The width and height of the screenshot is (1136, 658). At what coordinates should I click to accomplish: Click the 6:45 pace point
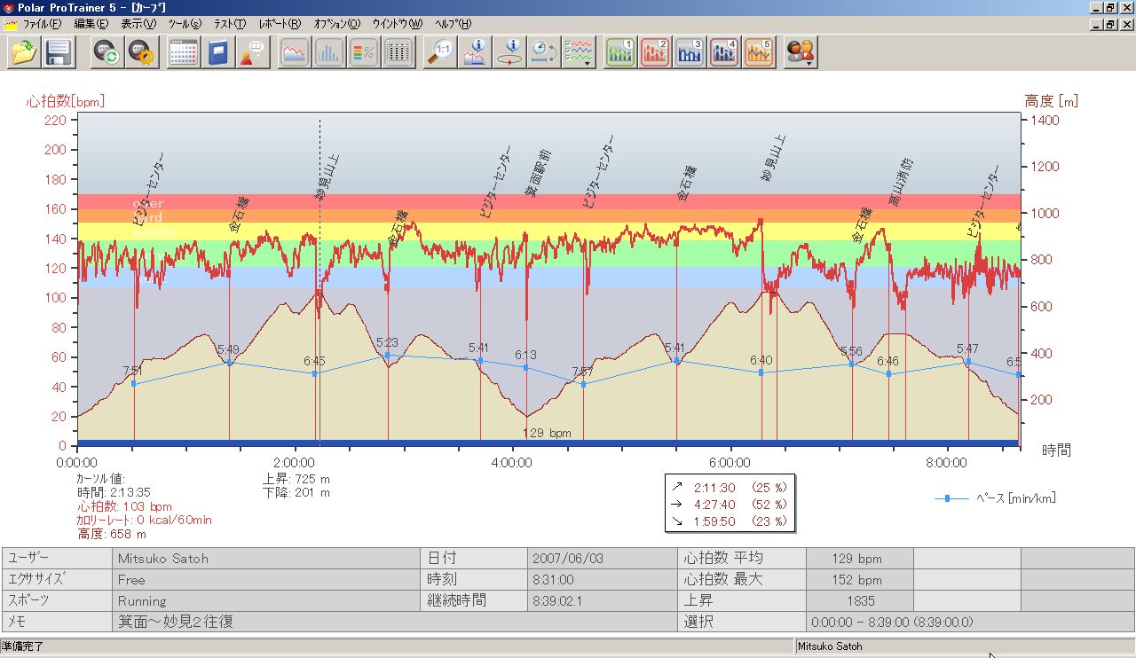(x=314, y=373)
